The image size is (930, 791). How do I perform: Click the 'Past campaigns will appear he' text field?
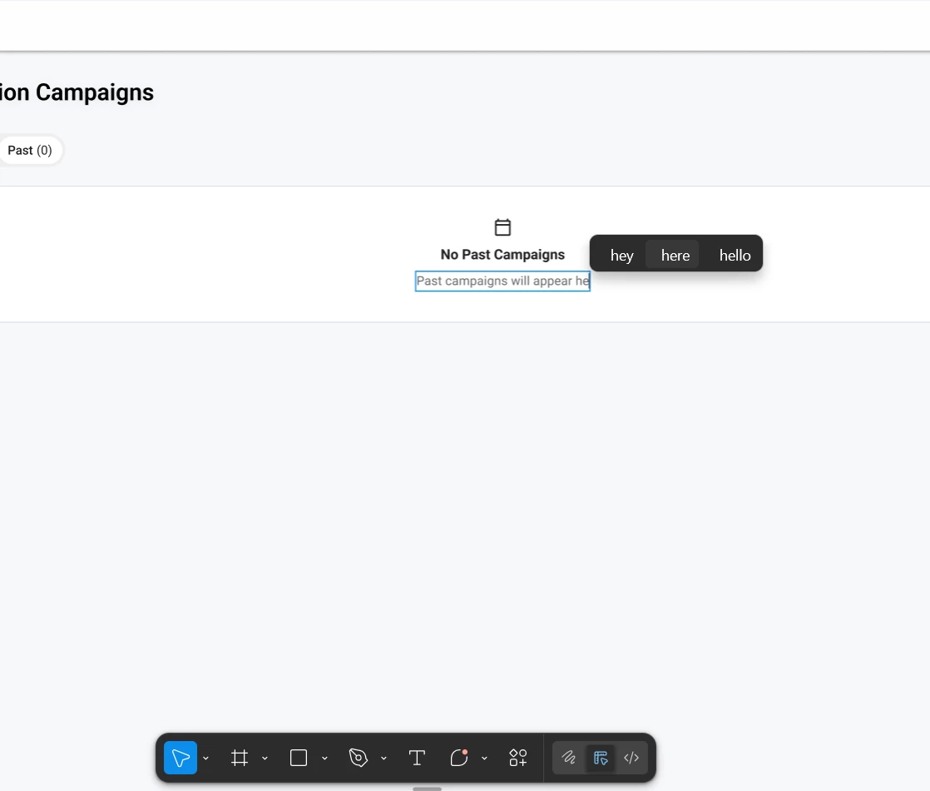coord(502,281)
